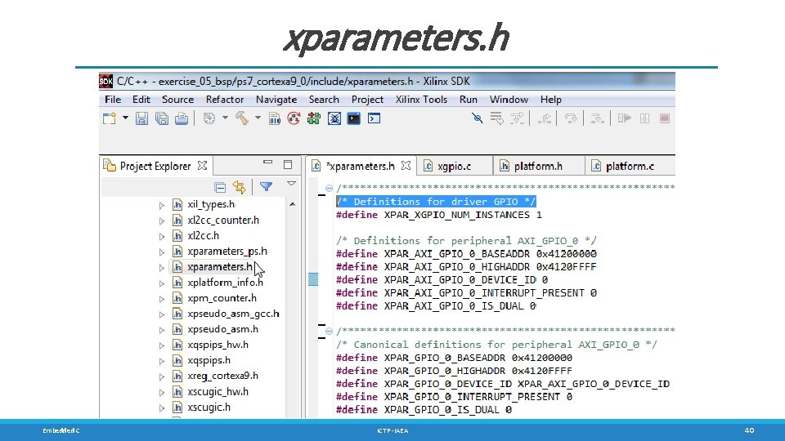Click the XSCT command prompt icon

pyautogui.click(x=374, y=118)
